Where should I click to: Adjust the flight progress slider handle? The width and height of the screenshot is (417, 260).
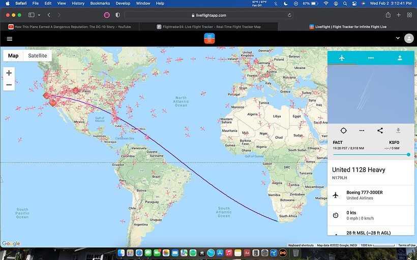coord(408,154)
